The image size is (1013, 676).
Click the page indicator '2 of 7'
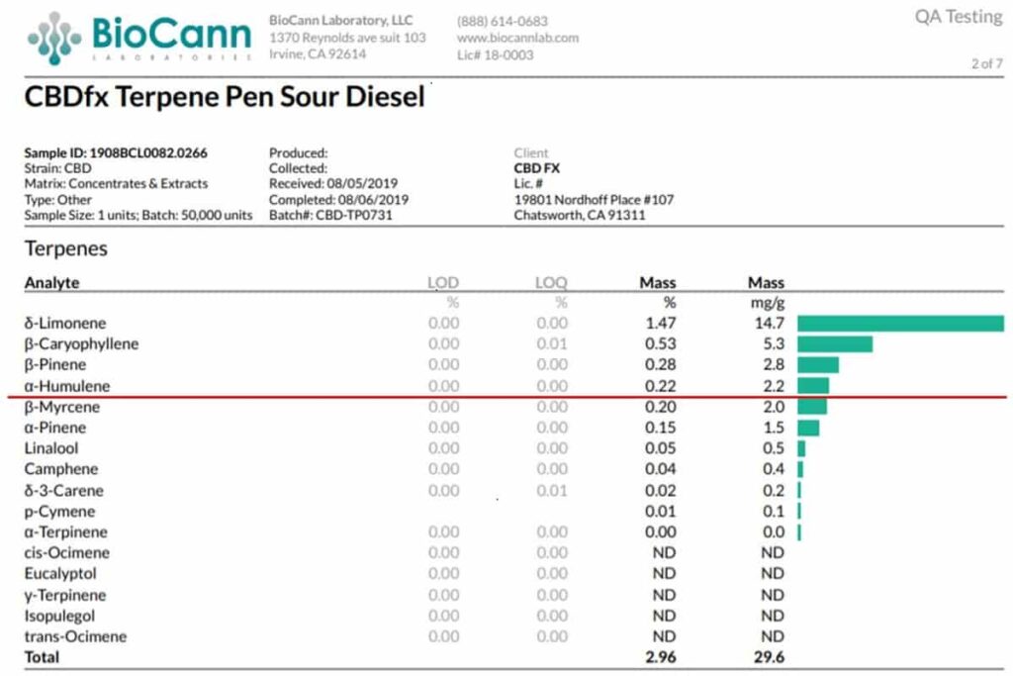tap(987, 63)
